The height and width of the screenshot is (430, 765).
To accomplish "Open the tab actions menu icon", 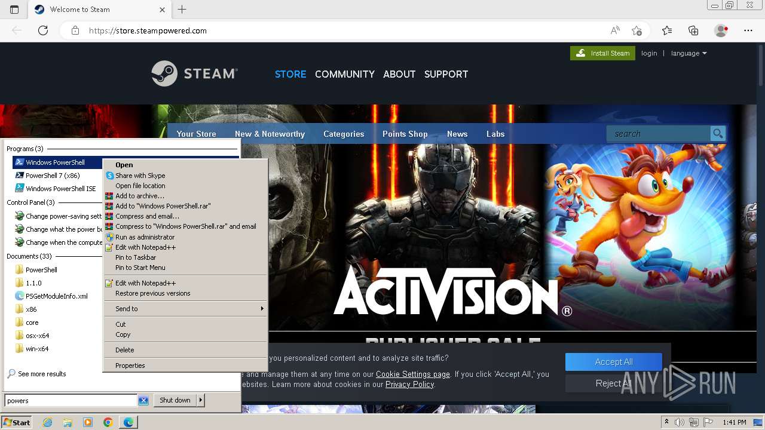I will click(x=14, y=10).
